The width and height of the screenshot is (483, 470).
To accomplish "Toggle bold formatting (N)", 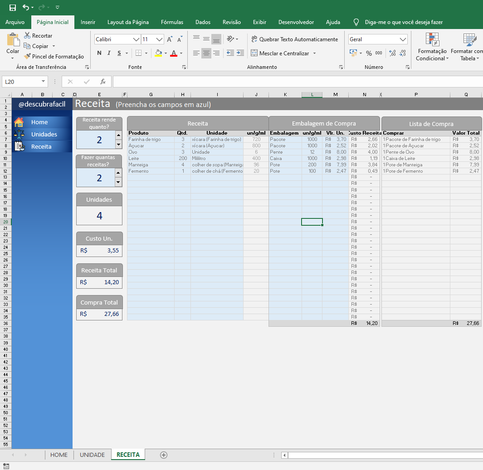I will click(x=99, y=53).
